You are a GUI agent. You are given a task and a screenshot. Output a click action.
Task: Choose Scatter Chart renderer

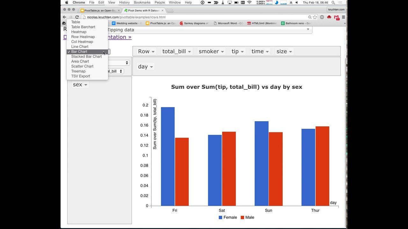pyautogui.click(x=87, y=66)
